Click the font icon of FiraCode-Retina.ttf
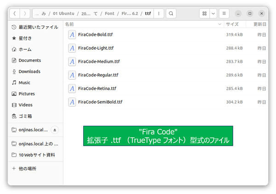This screenshot has height=194, width=276. click(x=72, y=88)
